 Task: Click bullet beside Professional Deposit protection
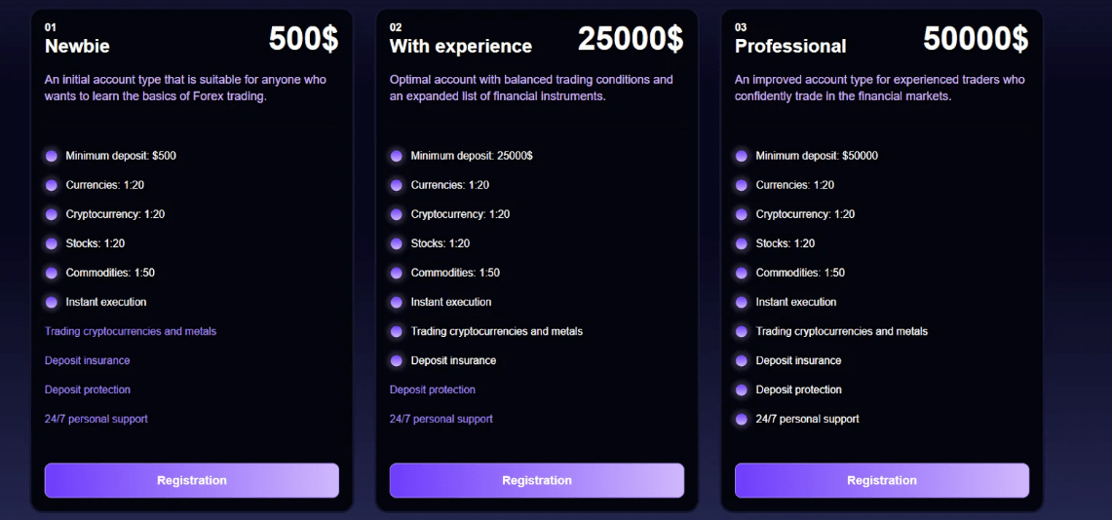tap(741, 390)
